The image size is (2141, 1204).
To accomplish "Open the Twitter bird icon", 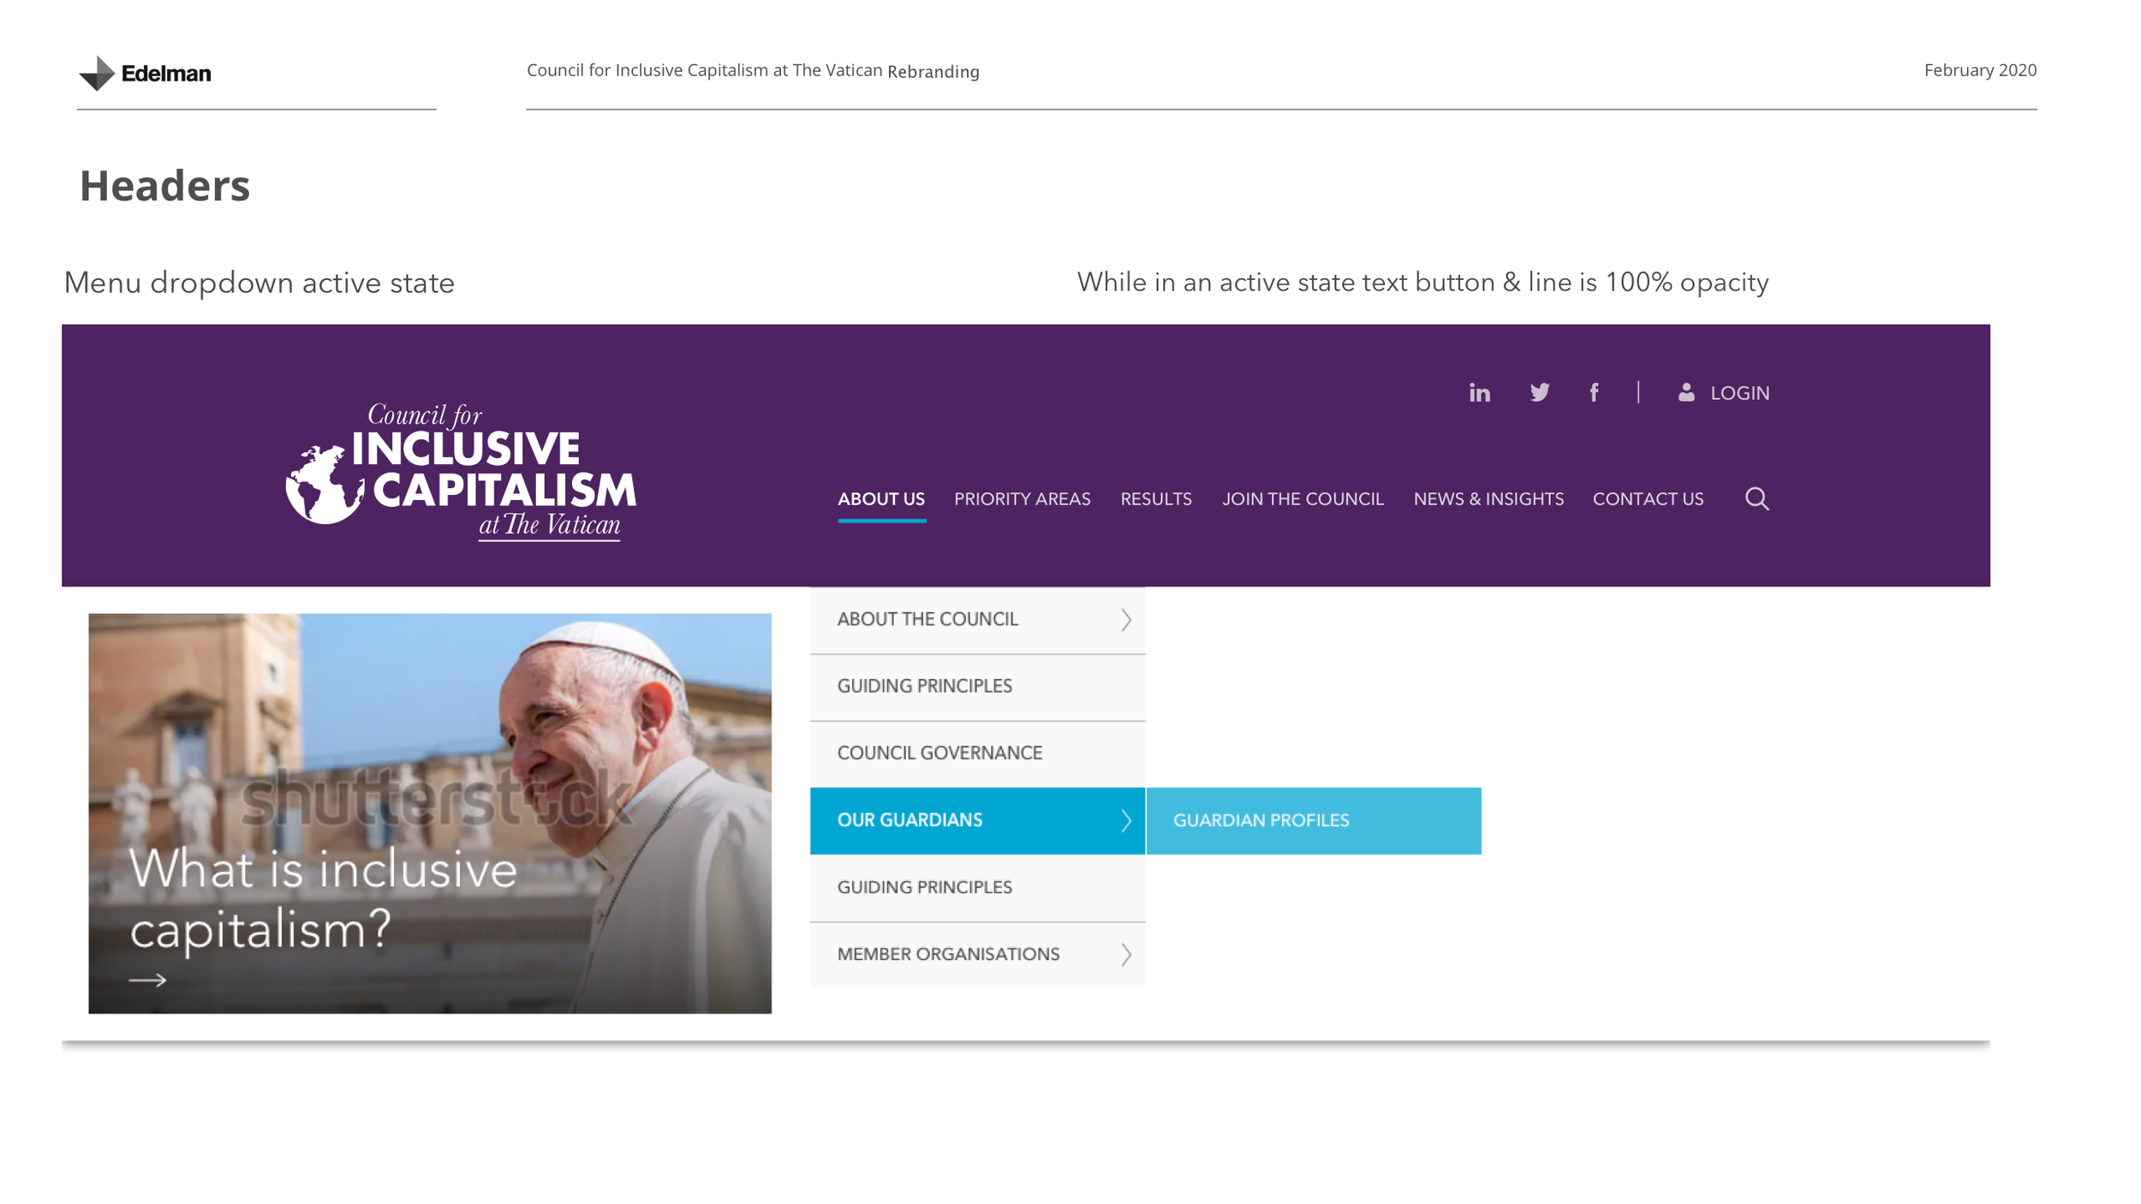I will (1539, 392).
